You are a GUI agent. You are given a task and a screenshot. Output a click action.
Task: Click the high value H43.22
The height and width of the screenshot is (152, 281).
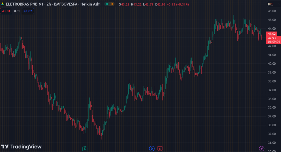[x=136, y=4]
